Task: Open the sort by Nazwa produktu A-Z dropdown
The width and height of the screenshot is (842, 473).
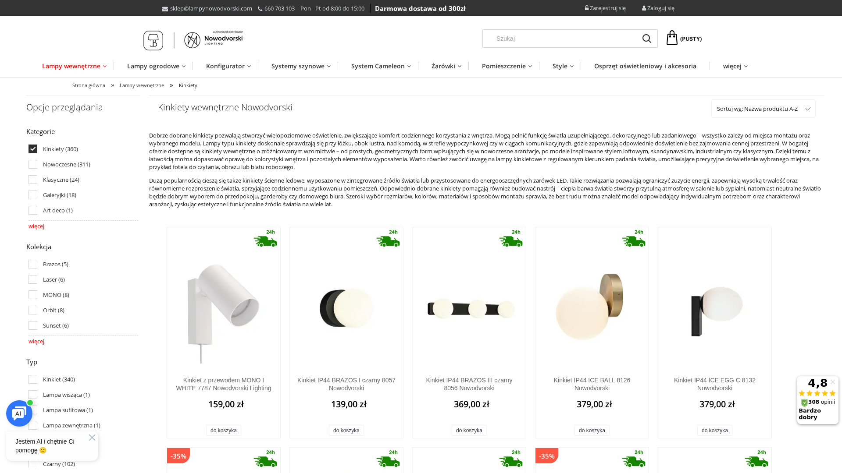Action: [763, 109]
